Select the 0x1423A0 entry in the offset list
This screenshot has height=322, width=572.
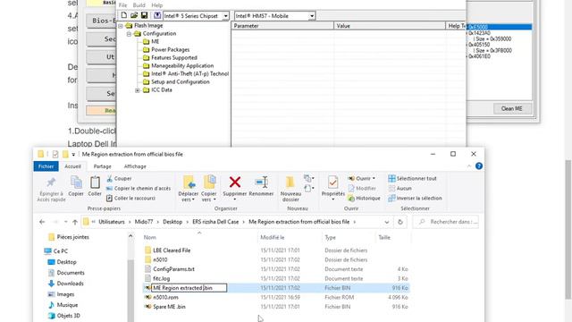click(x=479, y=33)
